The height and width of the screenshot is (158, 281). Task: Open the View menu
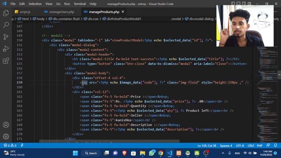coord(49,4)
